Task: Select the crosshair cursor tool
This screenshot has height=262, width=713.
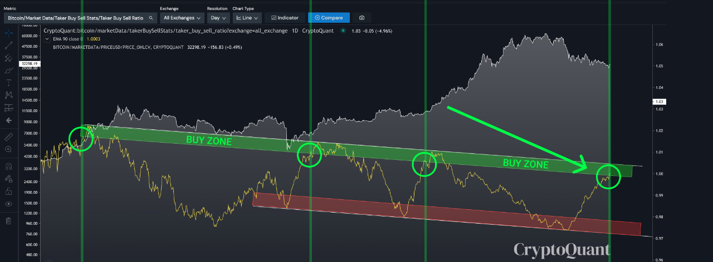Action: coord(8,33)
